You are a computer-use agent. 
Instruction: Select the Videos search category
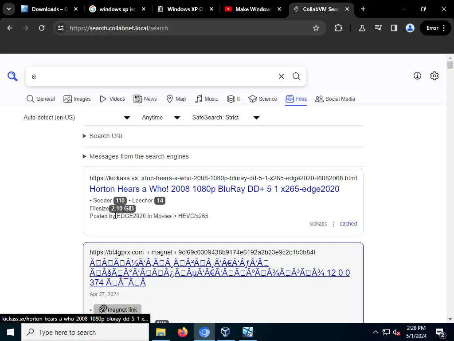point(112,99)
